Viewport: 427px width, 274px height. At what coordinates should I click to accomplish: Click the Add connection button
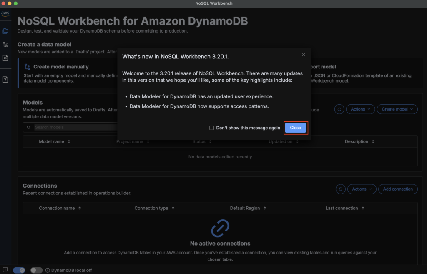point(398,189)
